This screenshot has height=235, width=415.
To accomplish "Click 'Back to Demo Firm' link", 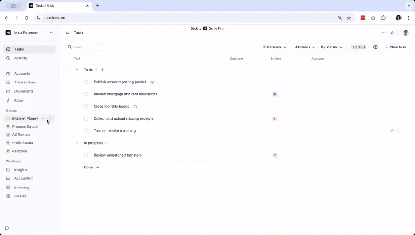I will (x=207, y=28).
